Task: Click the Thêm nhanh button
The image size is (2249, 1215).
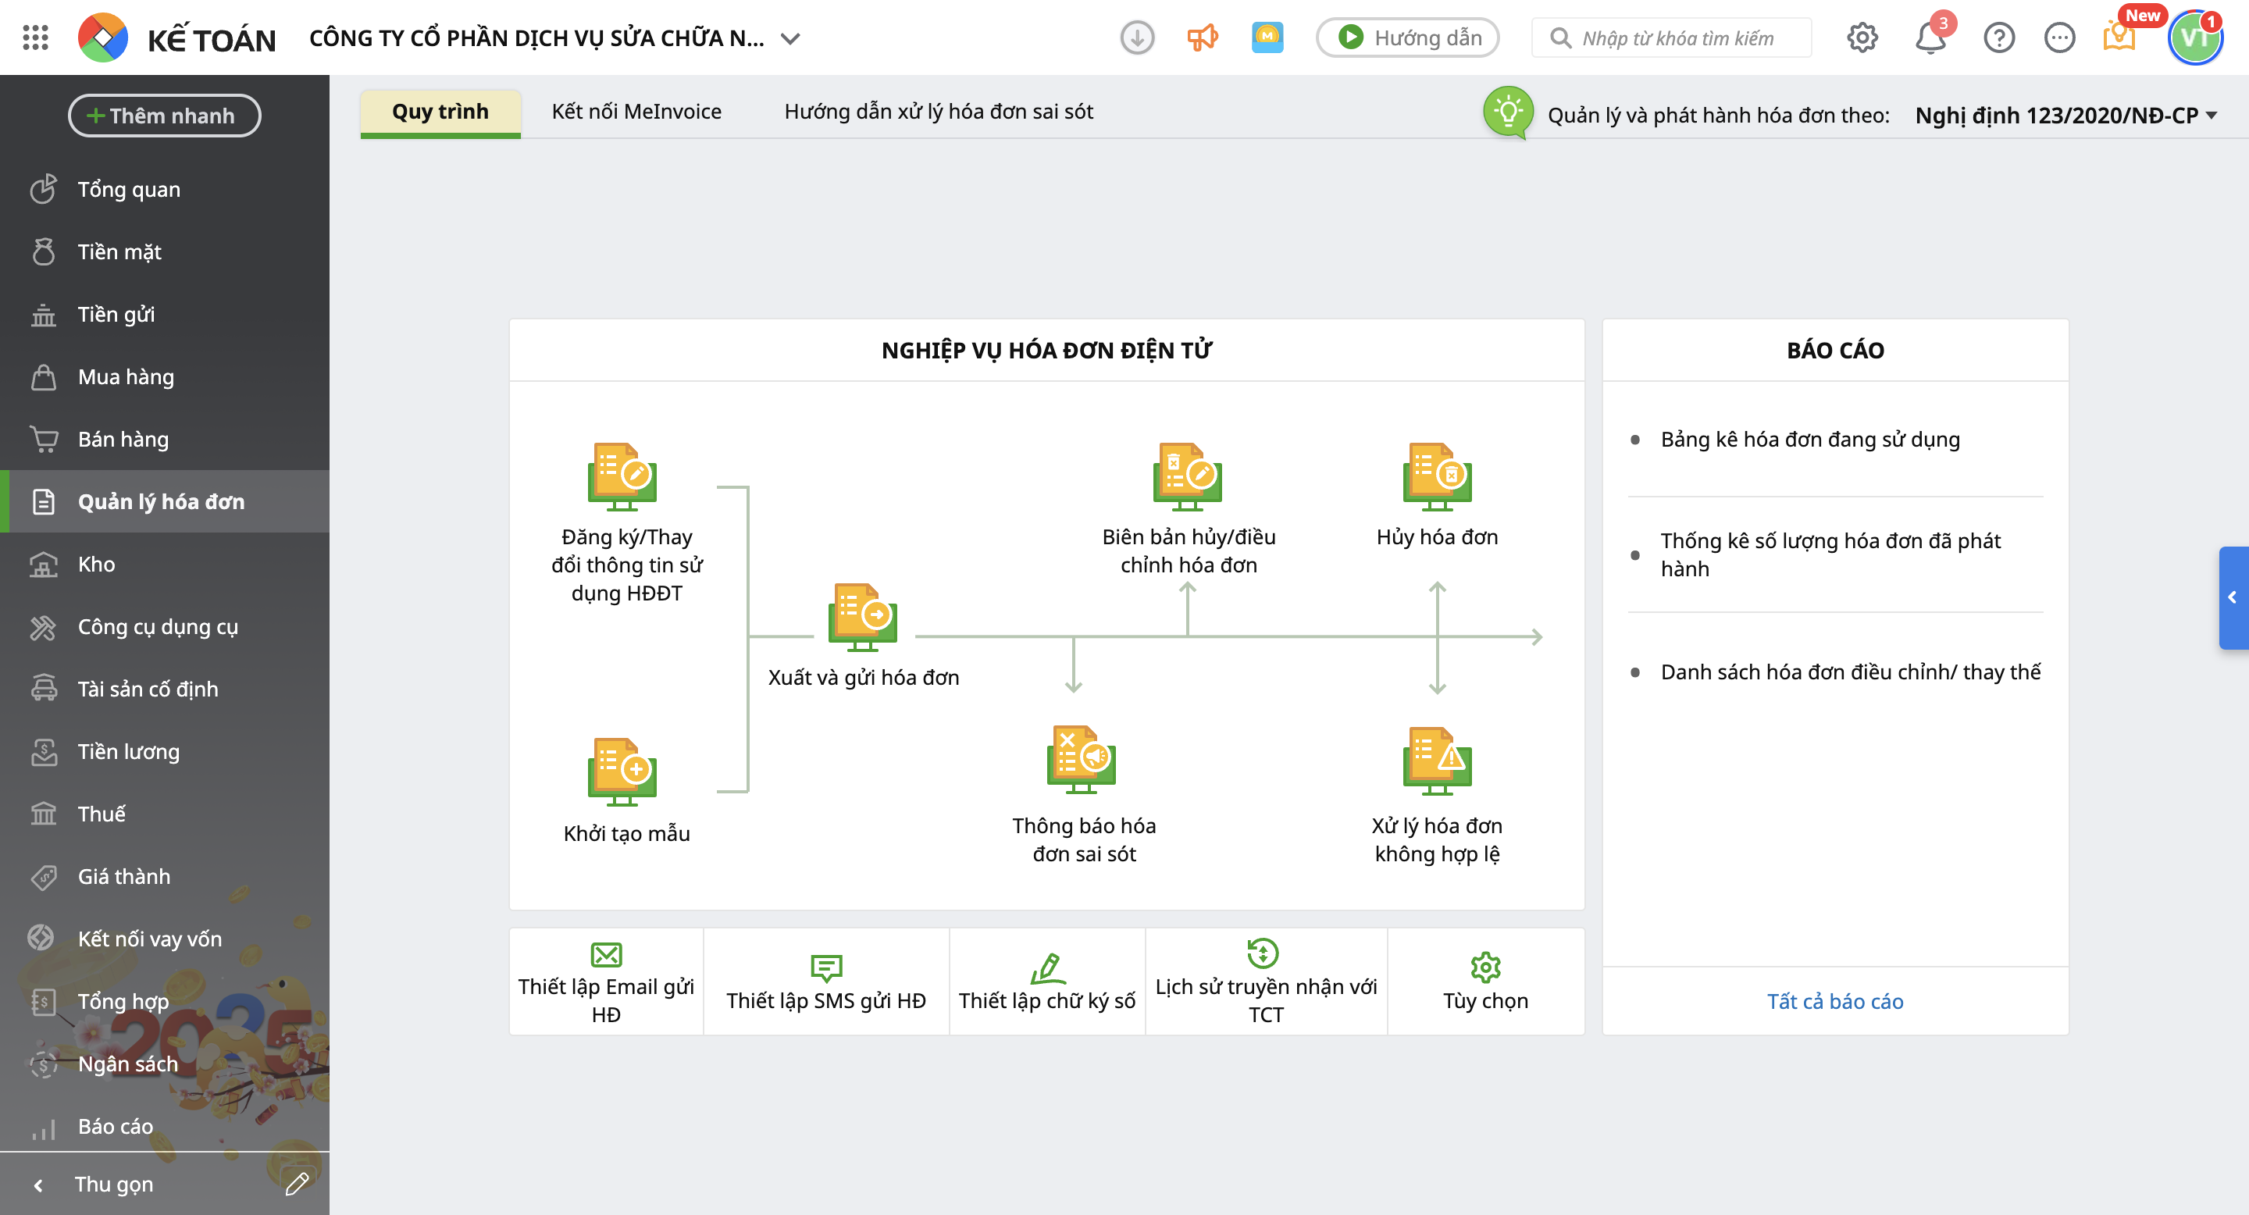Action: 164,116
